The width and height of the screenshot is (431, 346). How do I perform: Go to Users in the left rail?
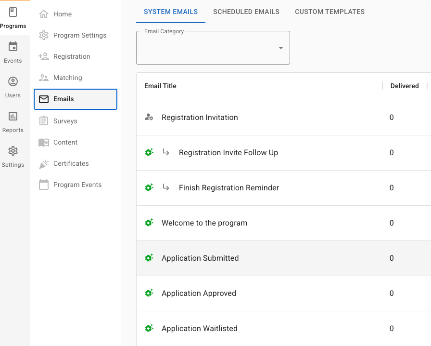point(13,82)
